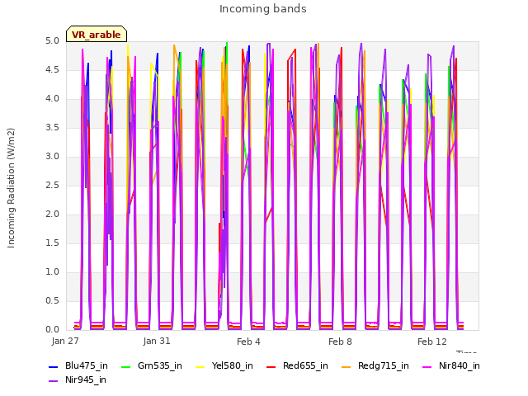Click the 'Jan 27' x-axis tick label
528x396 pixels.
coord(65,341)
